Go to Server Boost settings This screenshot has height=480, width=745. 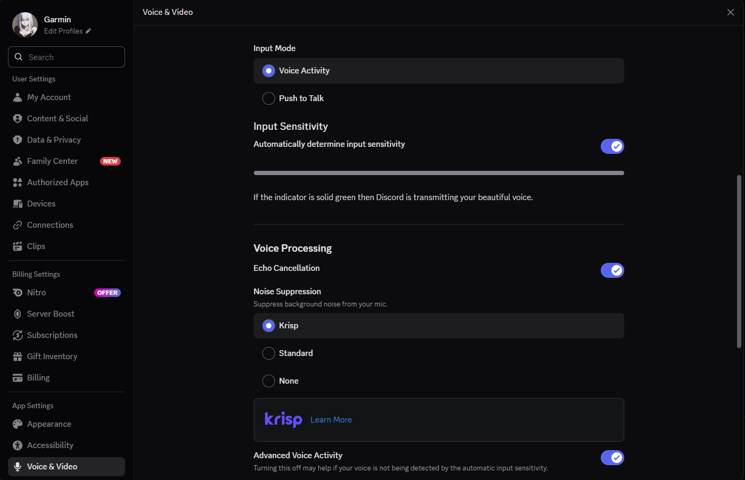click(51, 314)
